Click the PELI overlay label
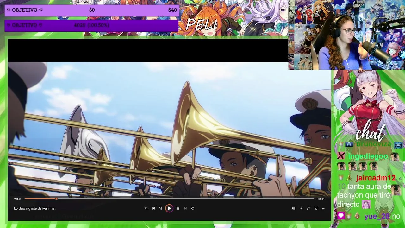Viewport: 405px width, 228px height. tap(202, 25)
